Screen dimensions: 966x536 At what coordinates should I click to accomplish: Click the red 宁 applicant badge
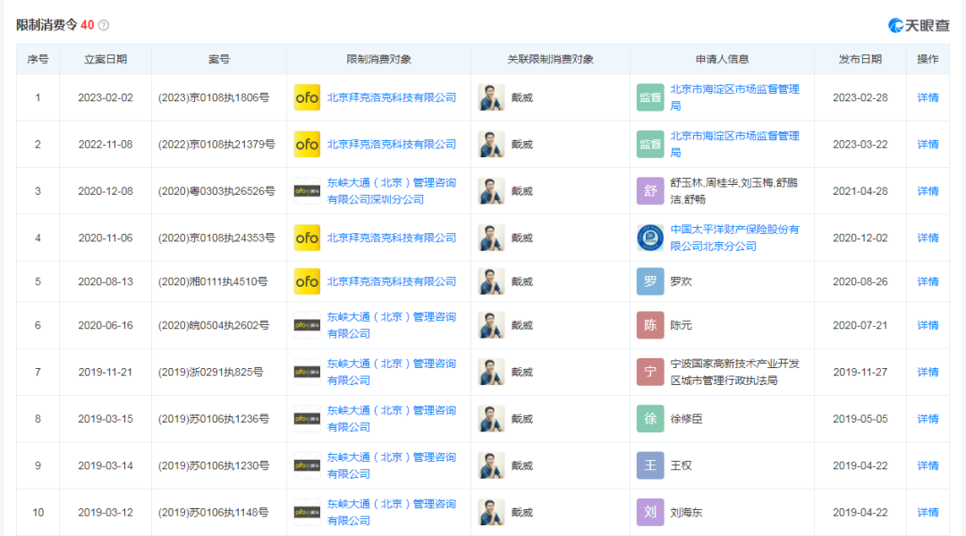point(650,372)
